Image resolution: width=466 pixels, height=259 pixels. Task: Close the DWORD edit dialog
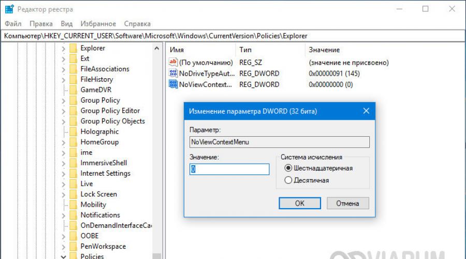366,111
